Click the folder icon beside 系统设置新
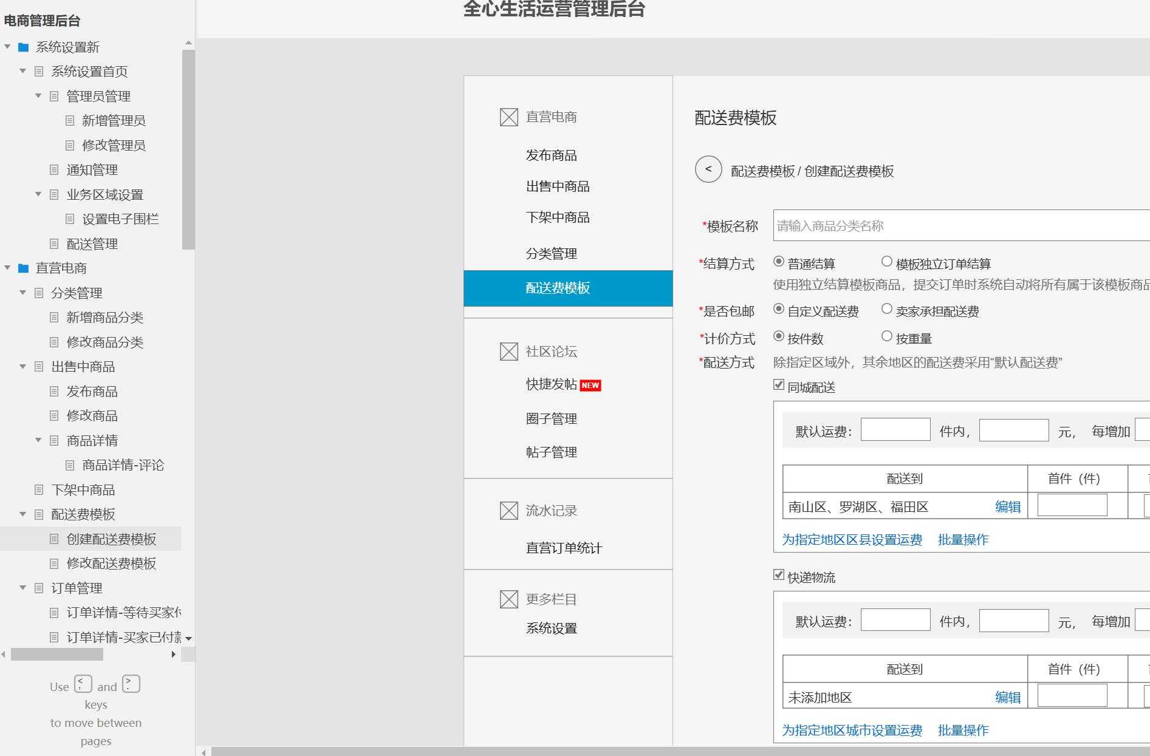Screen dimensions: 1150x756 click(23, 47)
